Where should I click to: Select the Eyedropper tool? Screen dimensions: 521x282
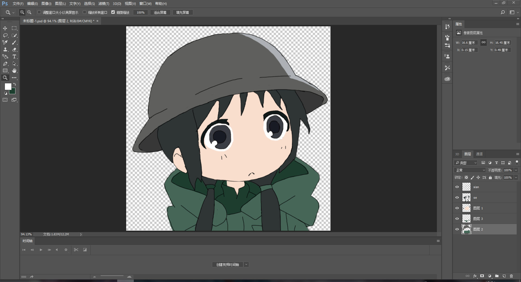[5, 42]
